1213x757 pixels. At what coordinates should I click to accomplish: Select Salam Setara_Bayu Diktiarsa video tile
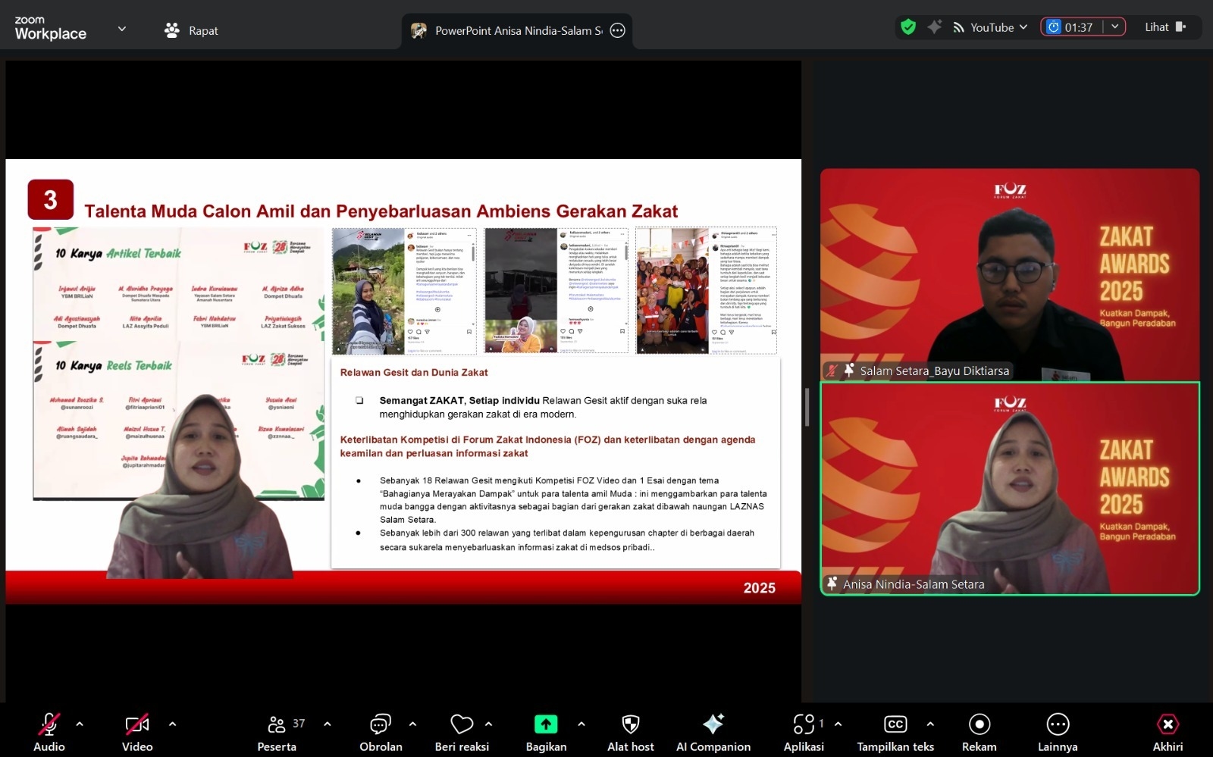(x=1010, y=274)
